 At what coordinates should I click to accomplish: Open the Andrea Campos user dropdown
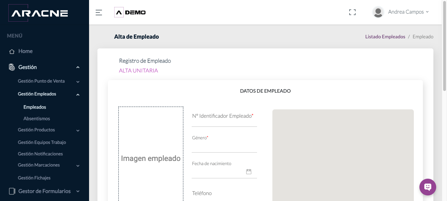tap(408, 12)
